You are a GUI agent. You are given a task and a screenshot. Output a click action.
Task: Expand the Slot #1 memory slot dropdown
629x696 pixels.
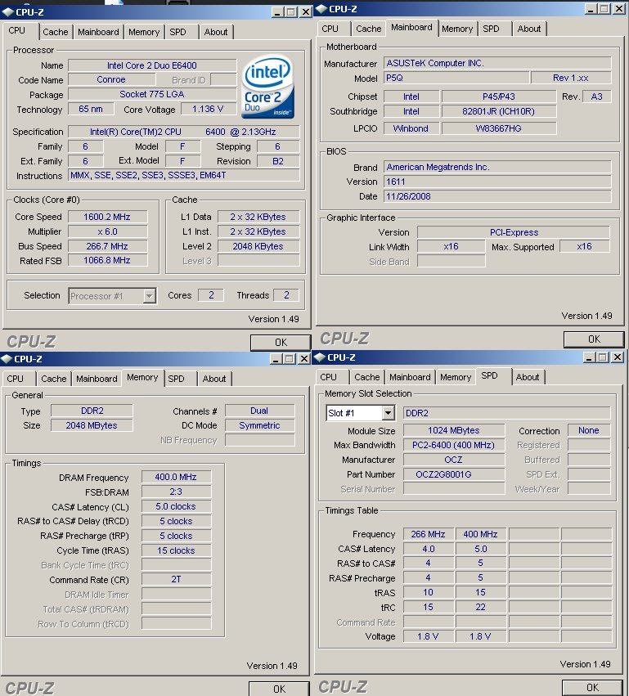click(388, 413)
